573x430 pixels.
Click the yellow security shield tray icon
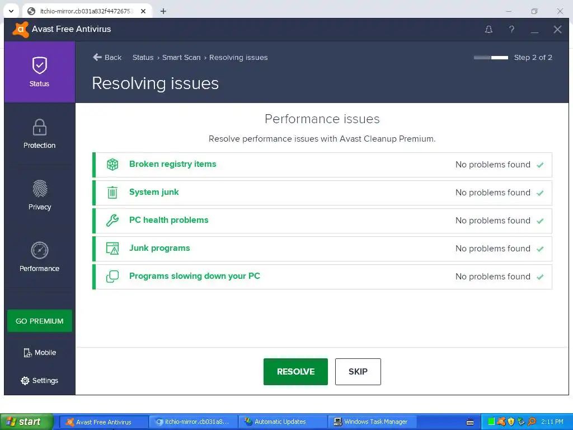click(511, 422)
